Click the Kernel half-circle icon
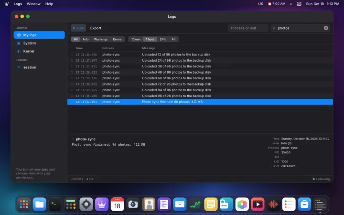Image resolution: width=344 pixels, height=215 pixels. pyautogui.click(x=19, y=51)
